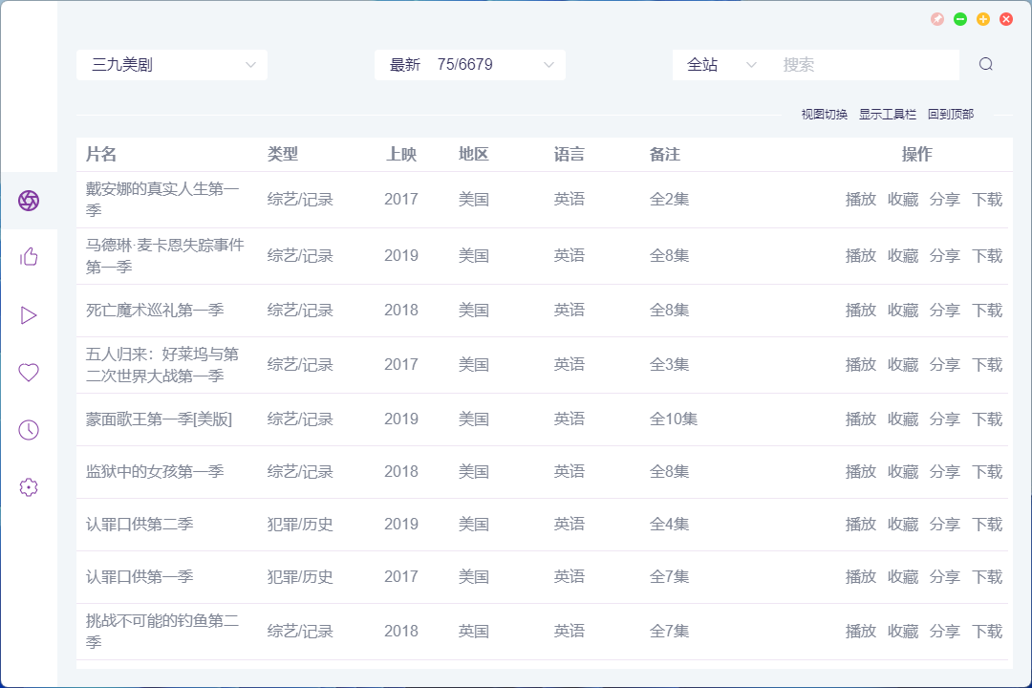
Task: Open the settings gear sidebar icon
Action: pyautogui.click(x=29, y=487)
